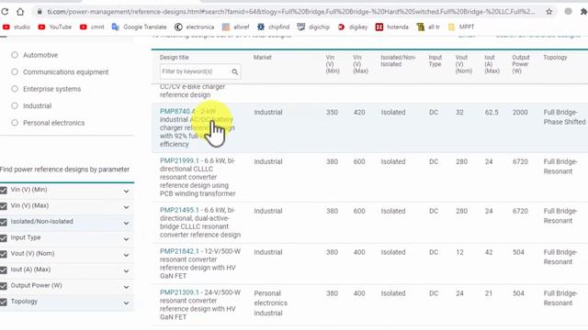Open the studio bookmark

(x=17, y=27)
